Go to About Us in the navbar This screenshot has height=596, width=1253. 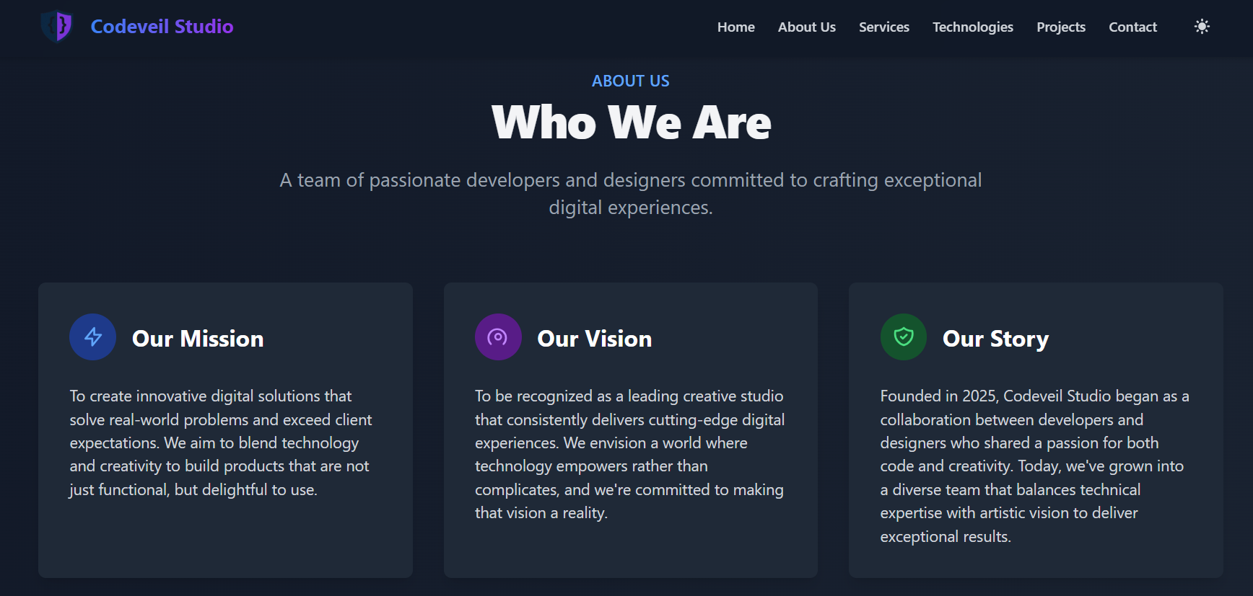(x=806, y=27)
